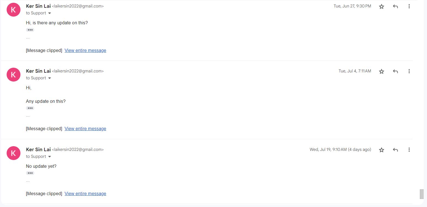Show recipient details for June 27 message

coord(50,13)
